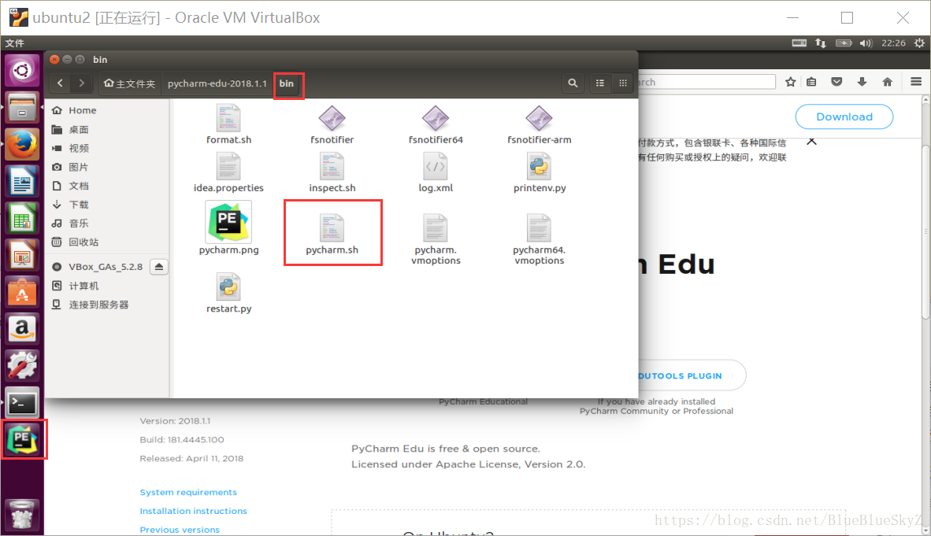This screenshot has height=536, width=931.
Task: Open the Ubuntu Dash search
Action: tap(22, 71)
